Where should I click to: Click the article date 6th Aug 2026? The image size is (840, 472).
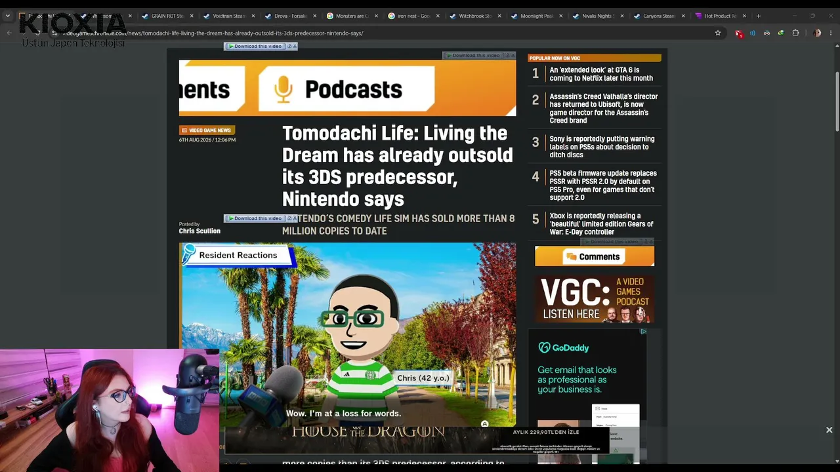point(207,140)
